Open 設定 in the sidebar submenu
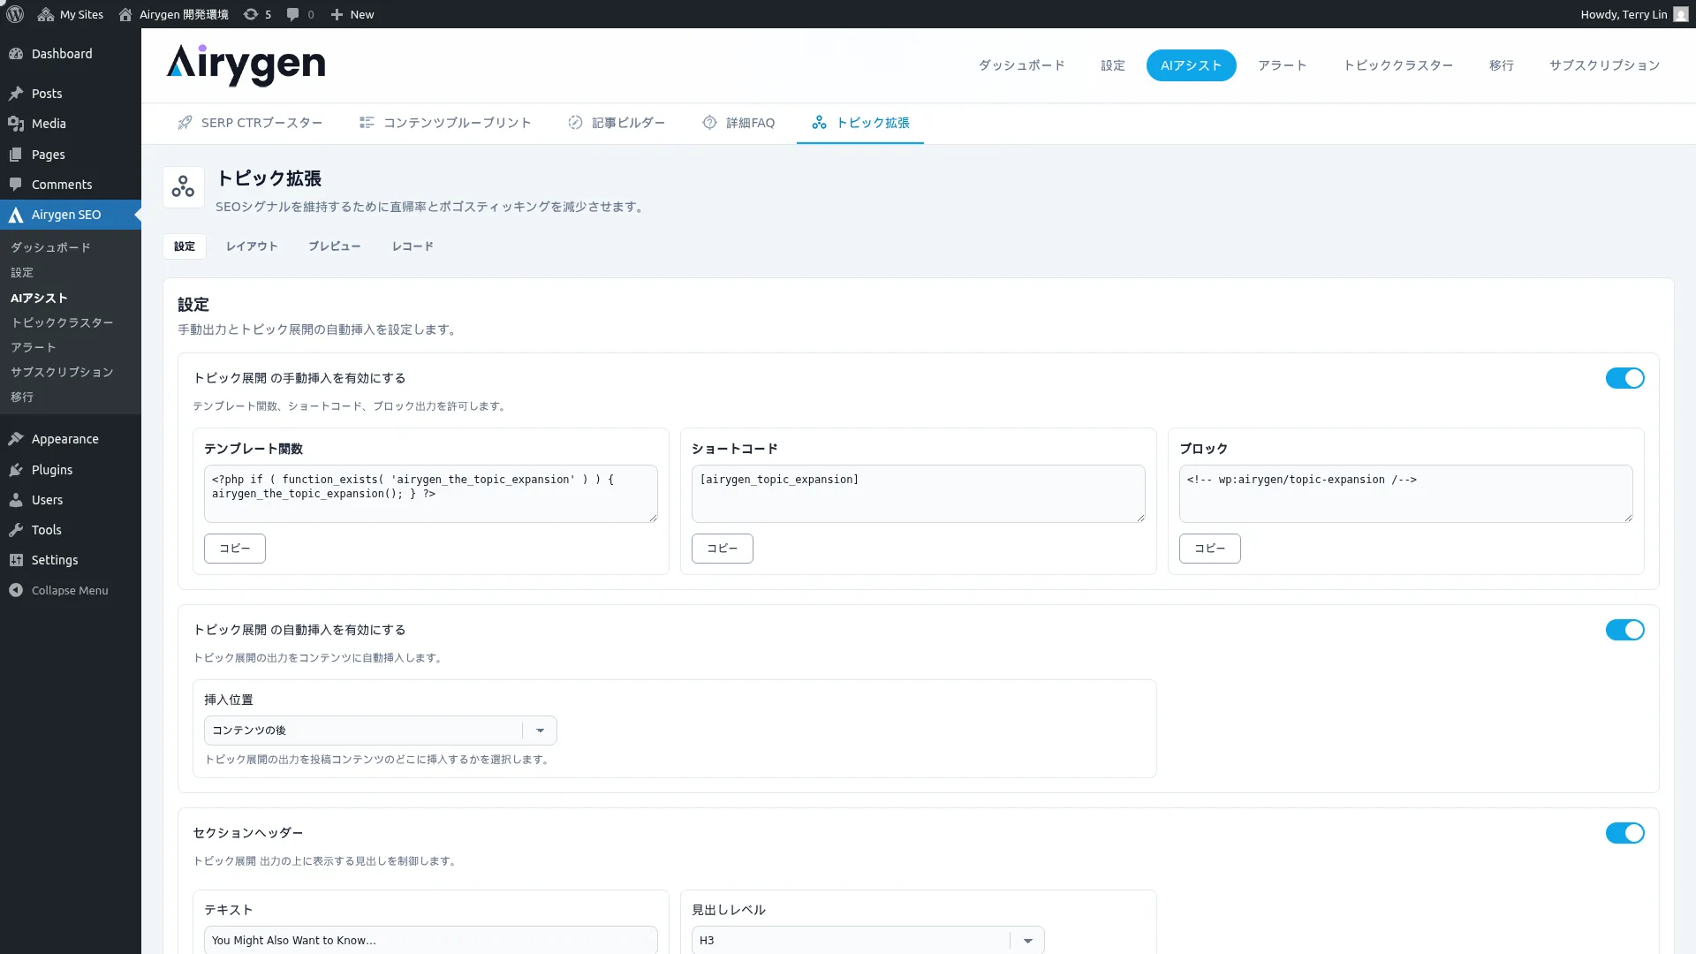This screenshot has height=954, width=1696. point(22,272)
